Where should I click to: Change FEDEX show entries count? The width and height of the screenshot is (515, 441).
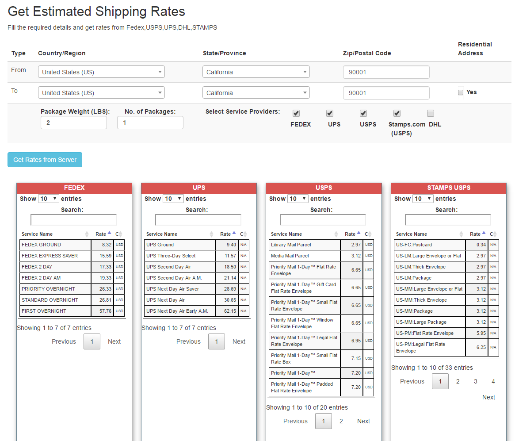49,199
